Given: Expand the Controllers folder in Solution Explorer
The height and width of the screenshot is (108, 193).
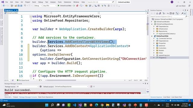Looking at the screenshot, I should pyautogui.click(x=154, y=48).
